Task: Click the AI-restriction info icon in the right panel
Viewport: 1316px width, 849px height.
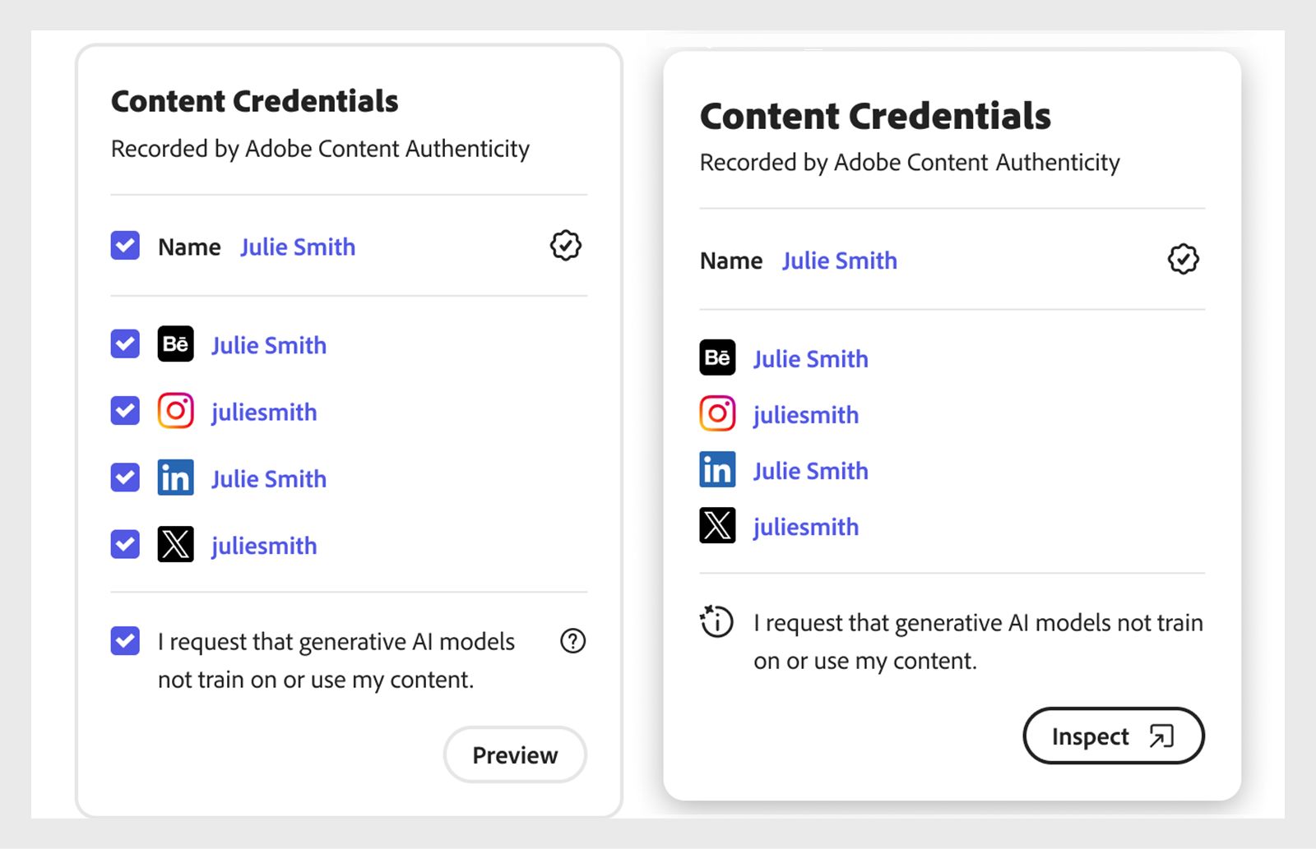Action: [716, 622]
